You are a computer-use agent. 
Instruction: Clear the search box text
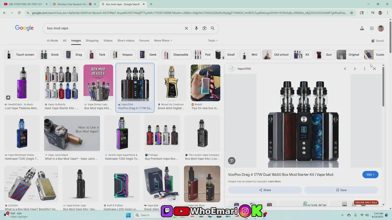pyautogui.click(x=186, y=28)
